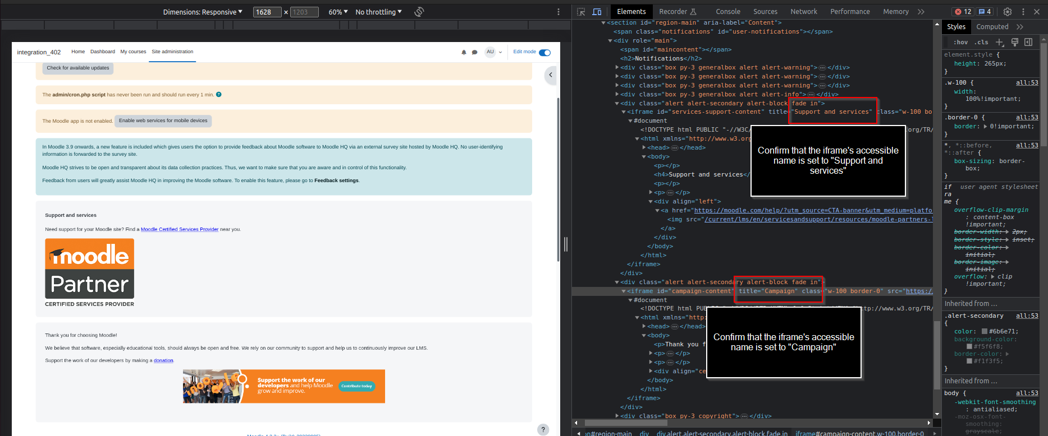Click the #f5f6f8 background-color swatch
The height and width of the screenshot is (436, 1048).
coord(969,346)
